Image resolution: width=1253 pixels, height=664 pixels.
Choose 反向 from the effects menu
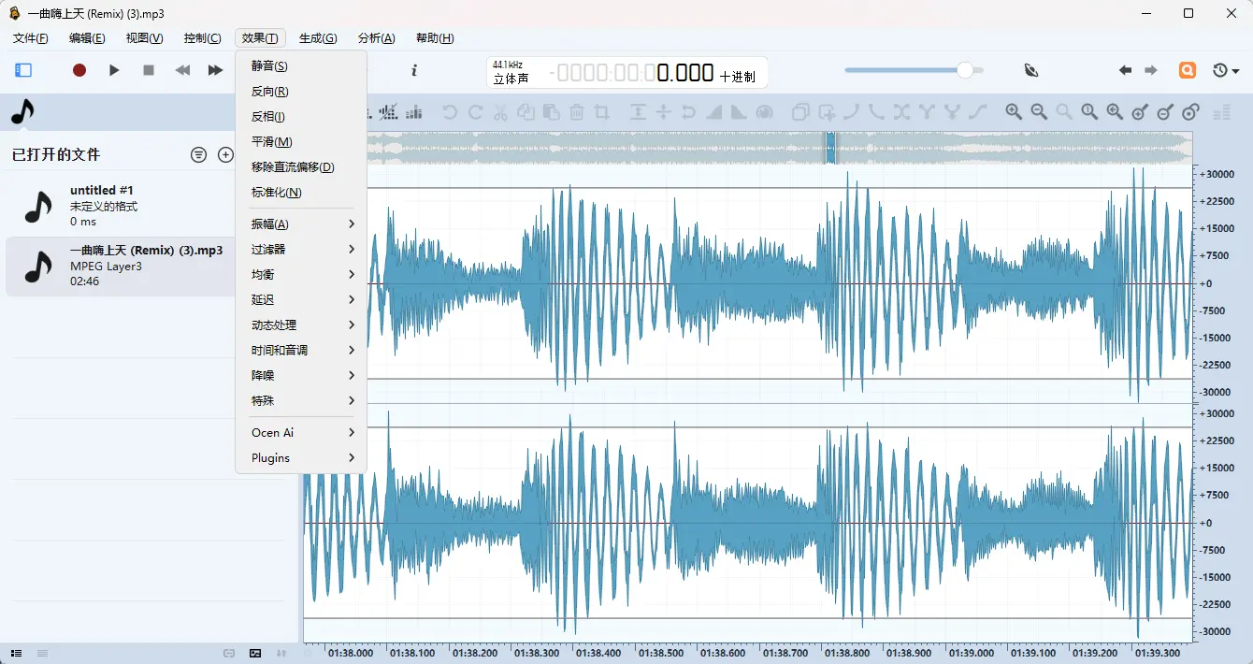tap(301, 92)
